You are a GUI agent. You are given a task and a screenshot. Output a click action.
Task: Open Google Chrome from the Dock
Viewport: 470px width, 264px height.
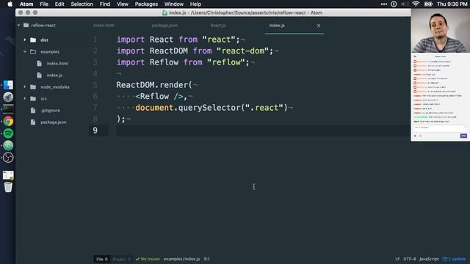tap(8, 121)
